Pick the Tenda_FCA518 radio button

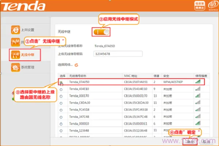coord(61,109)
